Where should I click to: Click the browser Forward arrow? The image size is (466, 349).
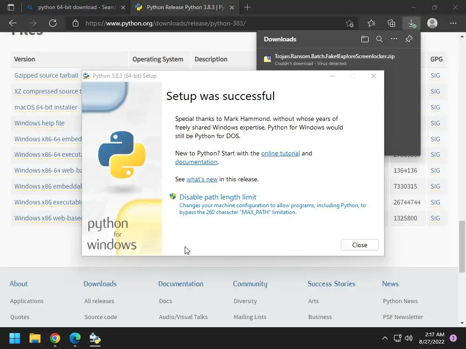[33, 23]
